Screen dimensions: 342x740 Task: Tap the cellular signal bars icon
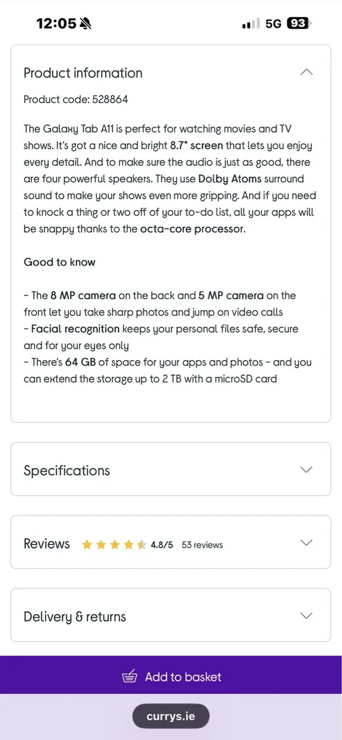click(249, 23)
